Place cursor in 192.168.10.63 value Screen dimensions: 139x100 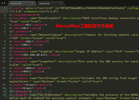(34, 55)
